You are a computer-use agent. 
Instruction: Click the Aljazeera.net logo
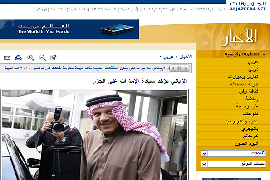(248, 6)
